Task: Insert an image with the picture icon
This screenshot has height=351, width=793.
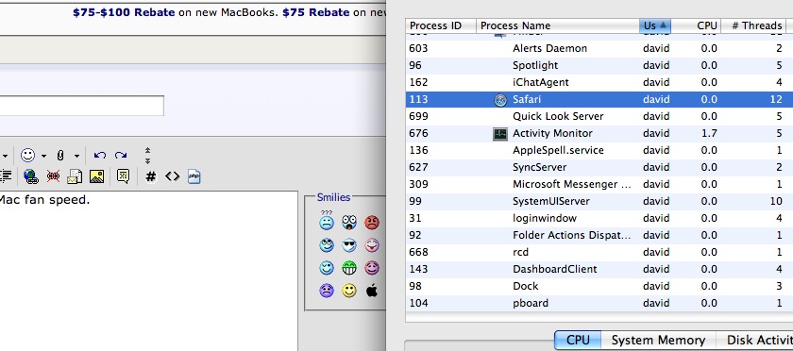Action: pos(96,176)
